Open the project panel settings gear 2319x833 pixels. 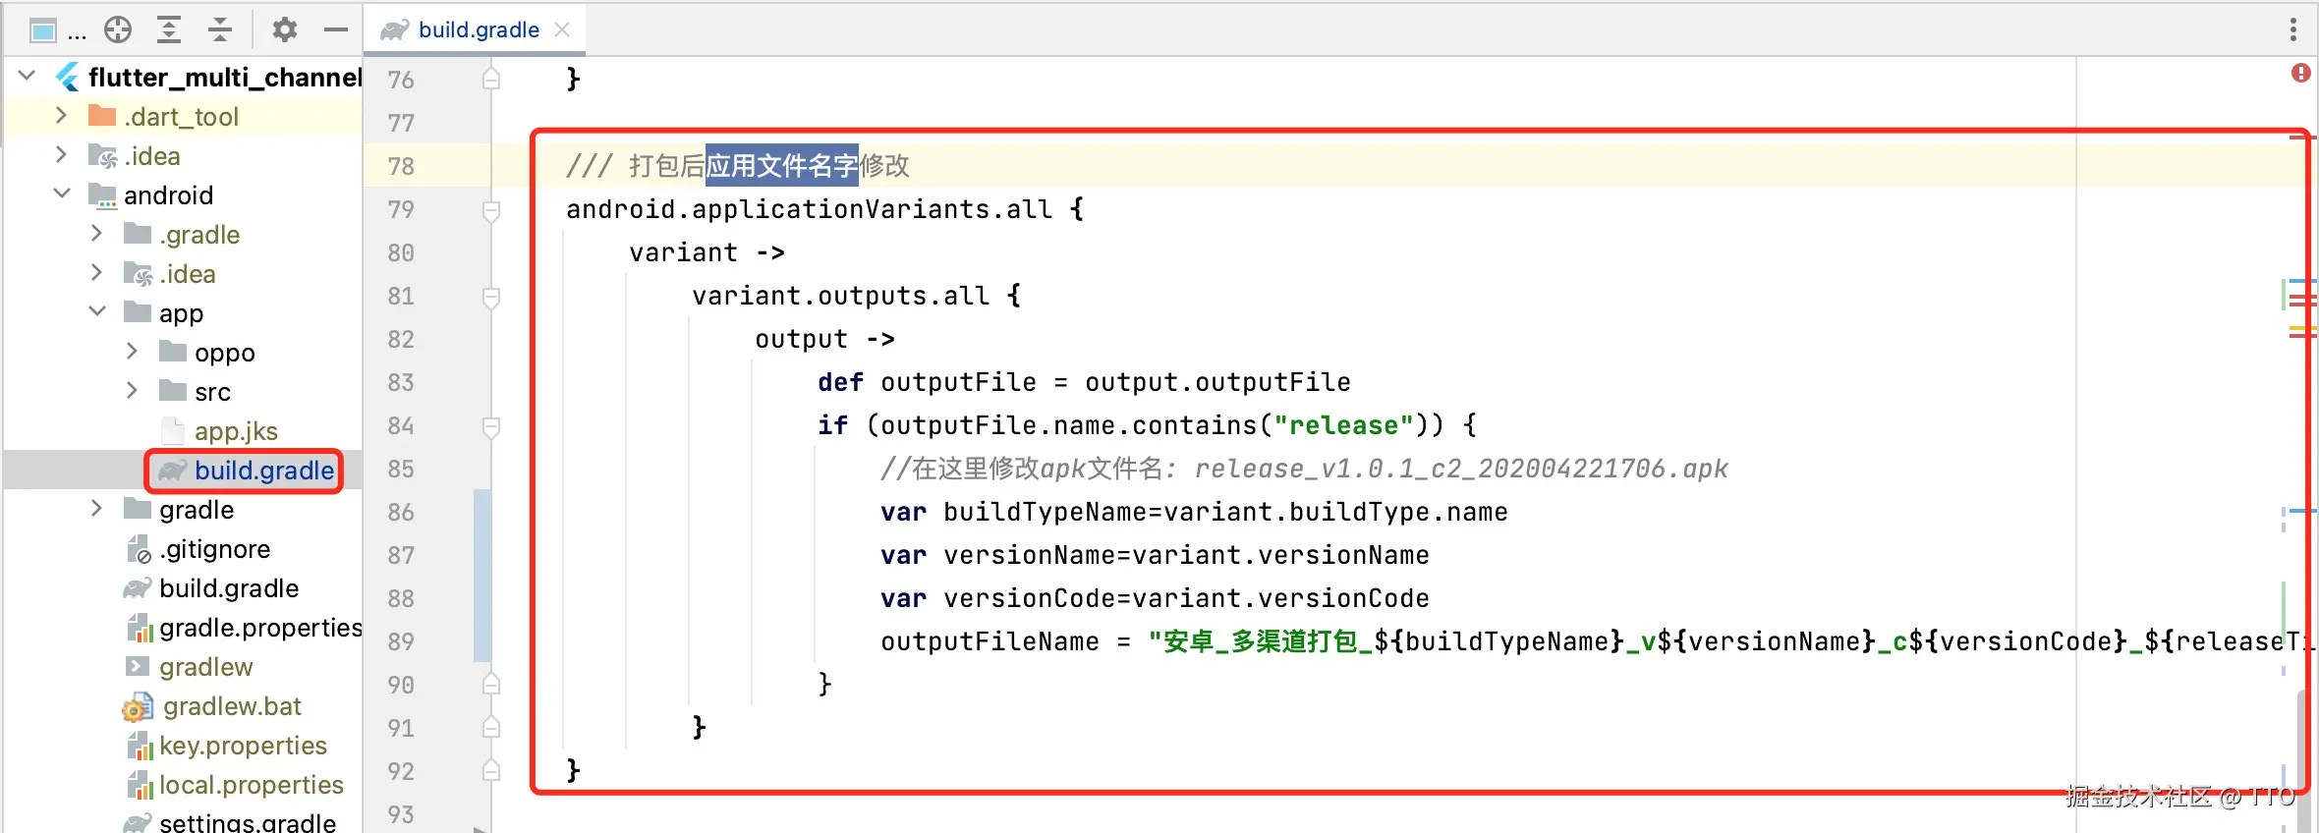pyautogui.click(x=285, y=30)
